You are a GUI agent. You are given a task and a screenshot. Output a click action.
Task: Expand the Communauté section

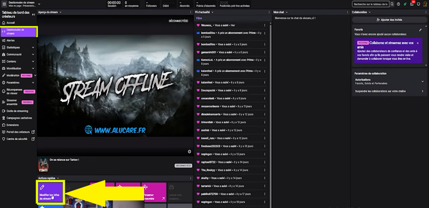[x=33, y=55]
